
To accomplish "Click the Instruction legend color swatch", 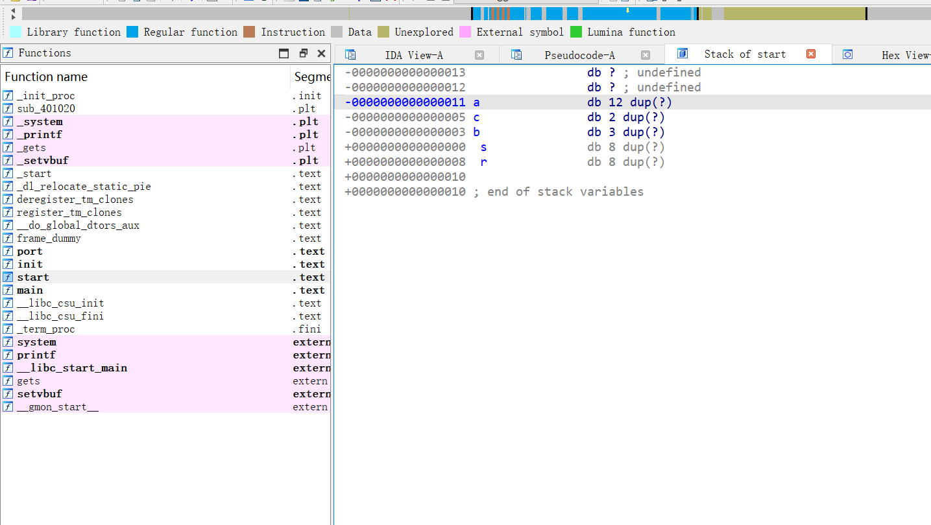I will (249, 32).
